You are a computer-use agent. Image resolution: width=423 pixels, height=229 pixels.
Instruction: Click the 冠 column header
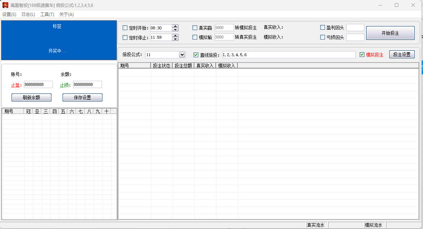(28, 111)
